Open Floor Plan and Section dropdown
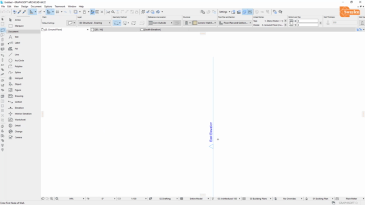 click(235, 23)
